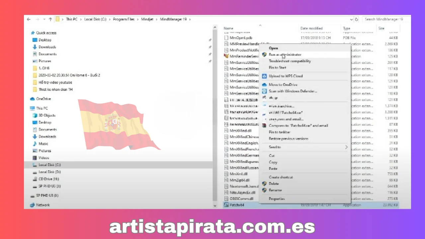Focus the Search MindManager 19 field
This screenshot has width=425, height=239.
[x=386, y=19]
